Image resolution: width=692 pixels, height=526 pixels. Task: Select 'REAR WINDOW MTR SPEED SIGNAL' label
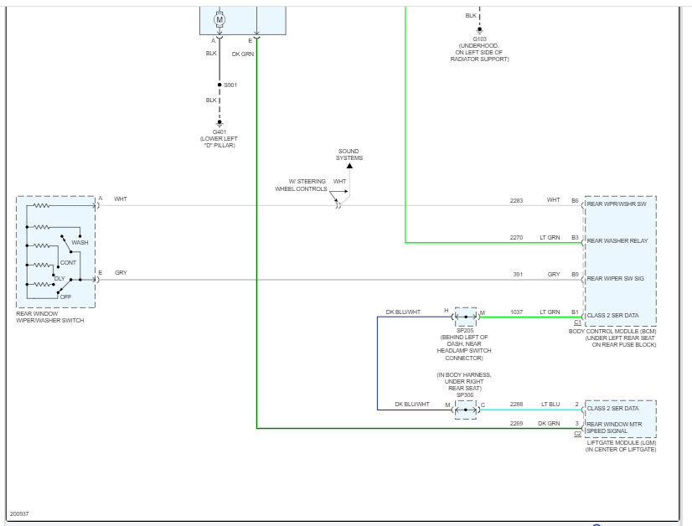click(x=614, y=428)
